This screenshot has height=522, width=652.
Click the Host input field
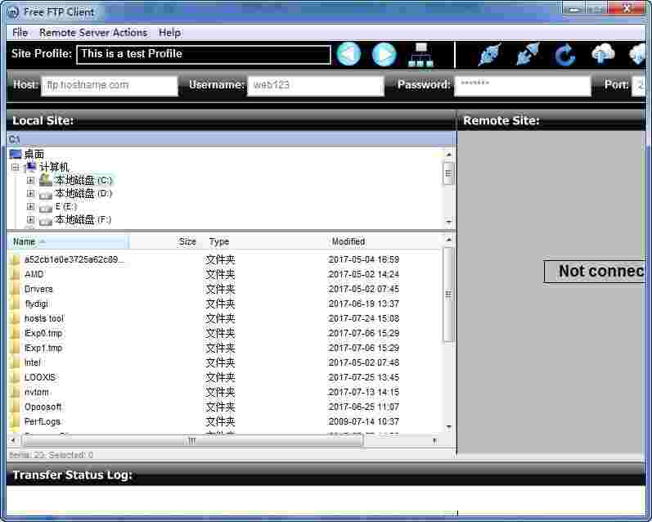coord(110,85)
